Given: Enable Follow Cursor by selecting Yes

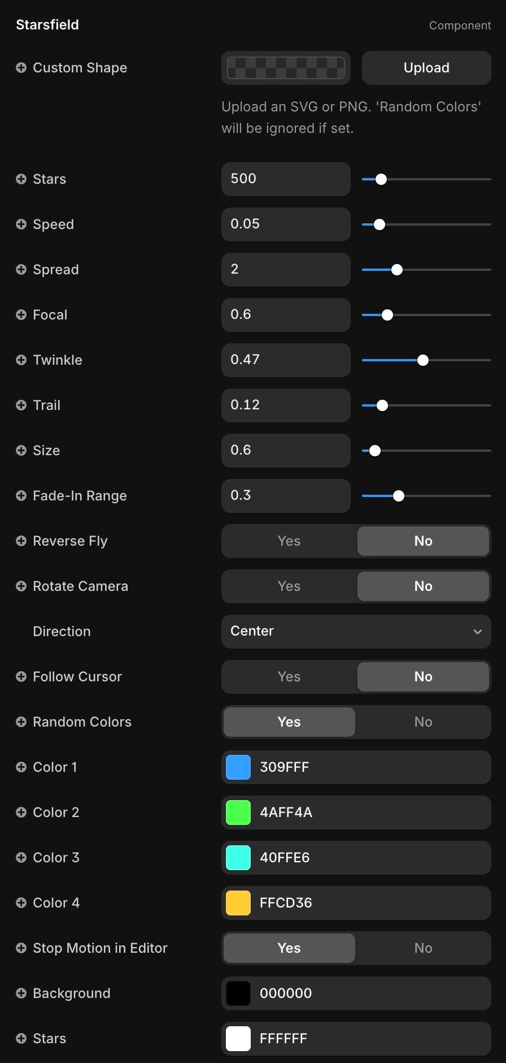Looking at the screenshot, I should [x=289, y=677].
